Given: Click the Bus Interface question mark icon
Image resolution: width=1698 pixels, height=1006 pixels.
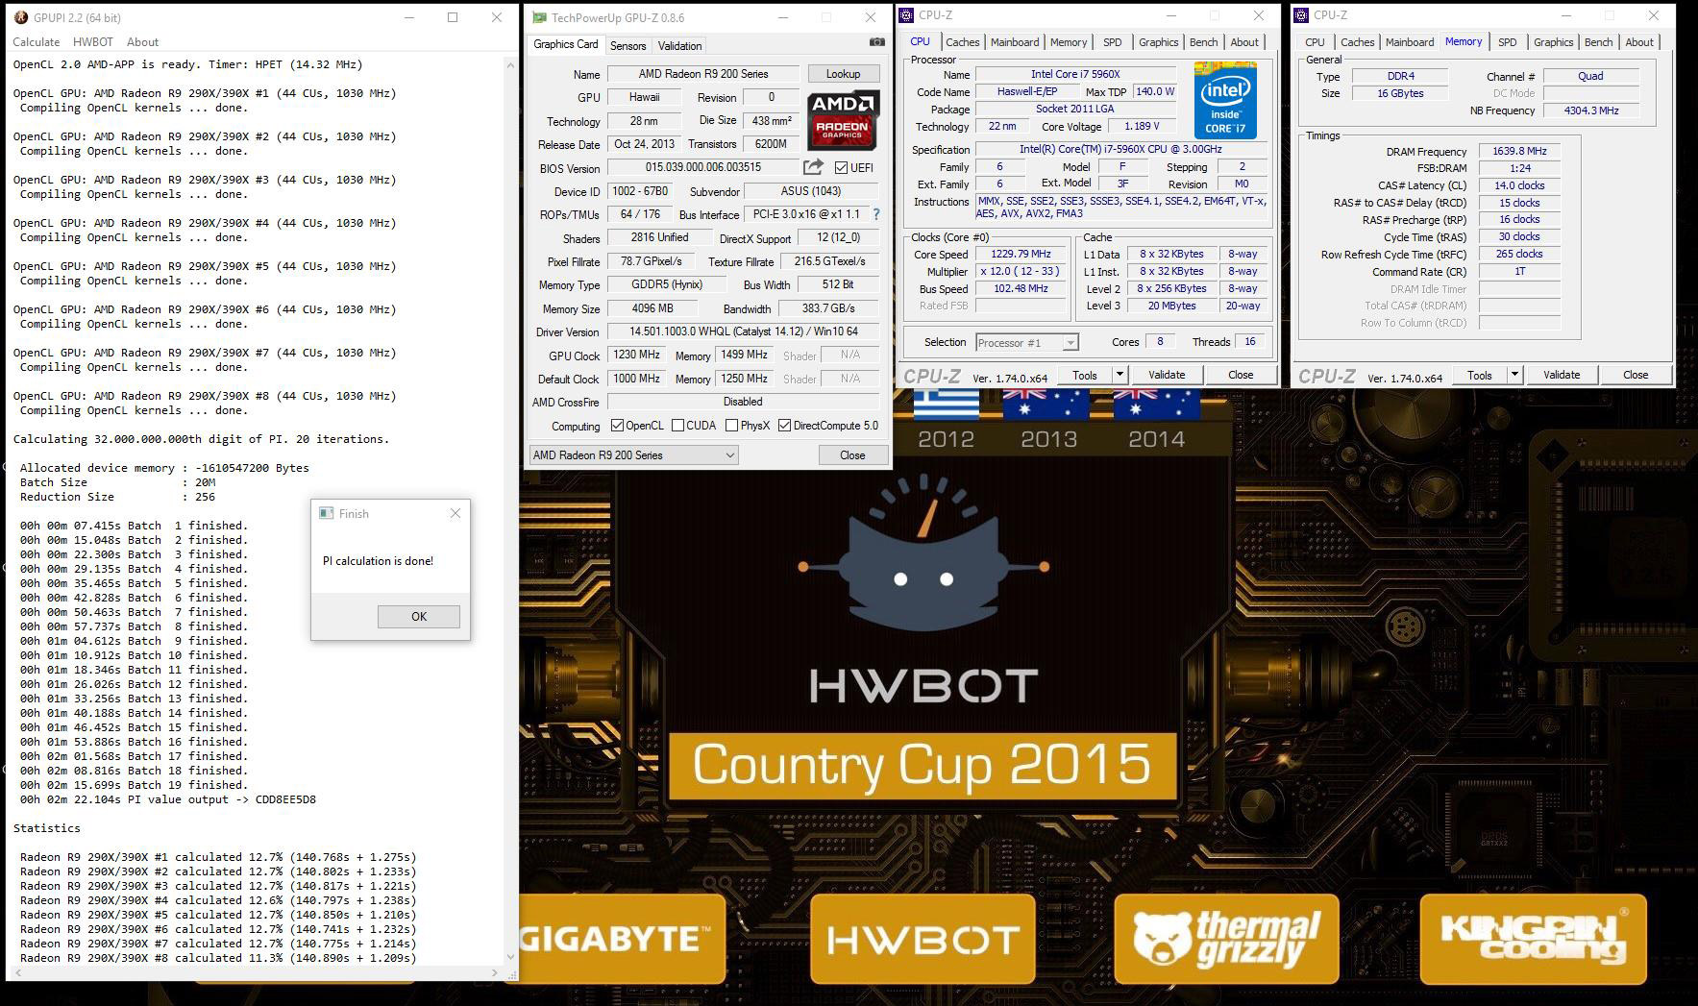Looking at the screenshot, I should (875, 214).
